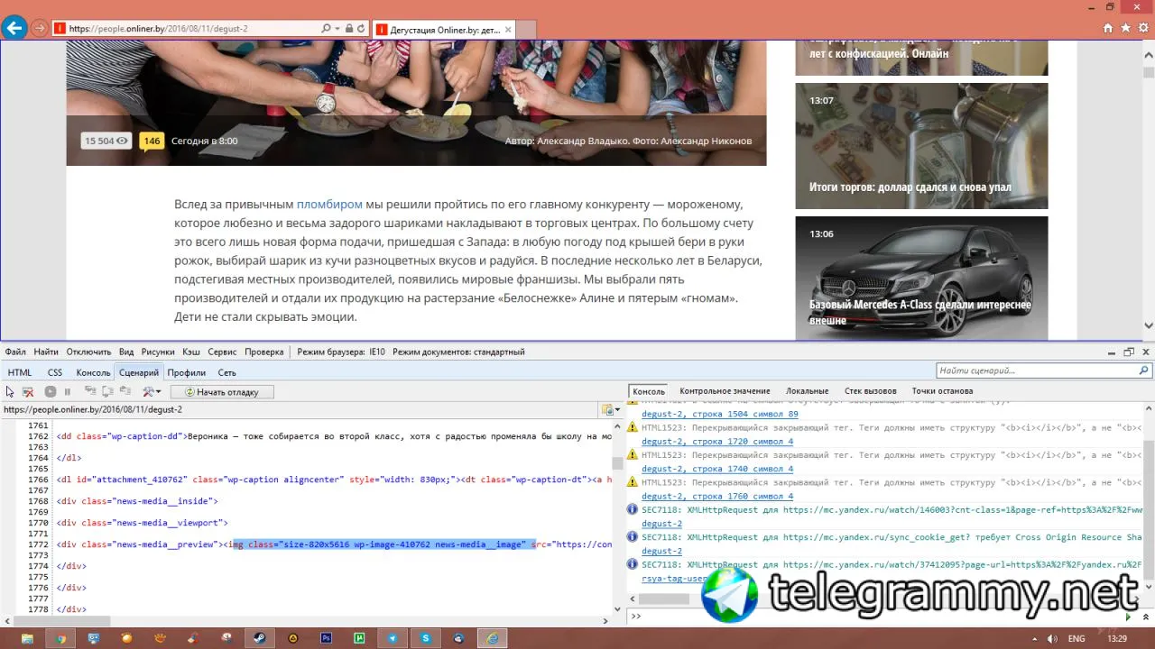The image size is (1155, 649).
Task: Open Photoshop from the taskbar
Action: pyautogui.click(x=327, y=638)
